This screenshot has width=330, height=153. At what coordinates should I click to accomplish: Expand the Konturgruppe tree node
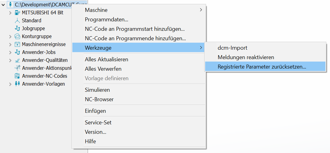coord(10,37)
